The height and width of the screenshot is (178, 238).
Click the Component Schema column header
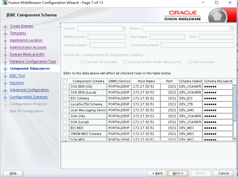click(x=88, y=81)
